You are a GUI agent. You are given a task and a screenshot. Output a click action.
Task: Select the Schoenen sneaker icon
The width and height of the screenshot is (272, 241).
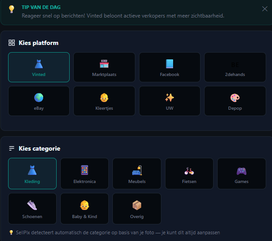point(32,205)
